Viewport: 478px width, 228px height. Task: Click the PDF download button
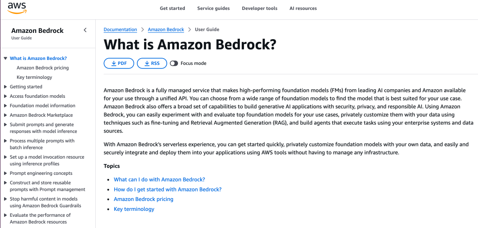point(119,64)
